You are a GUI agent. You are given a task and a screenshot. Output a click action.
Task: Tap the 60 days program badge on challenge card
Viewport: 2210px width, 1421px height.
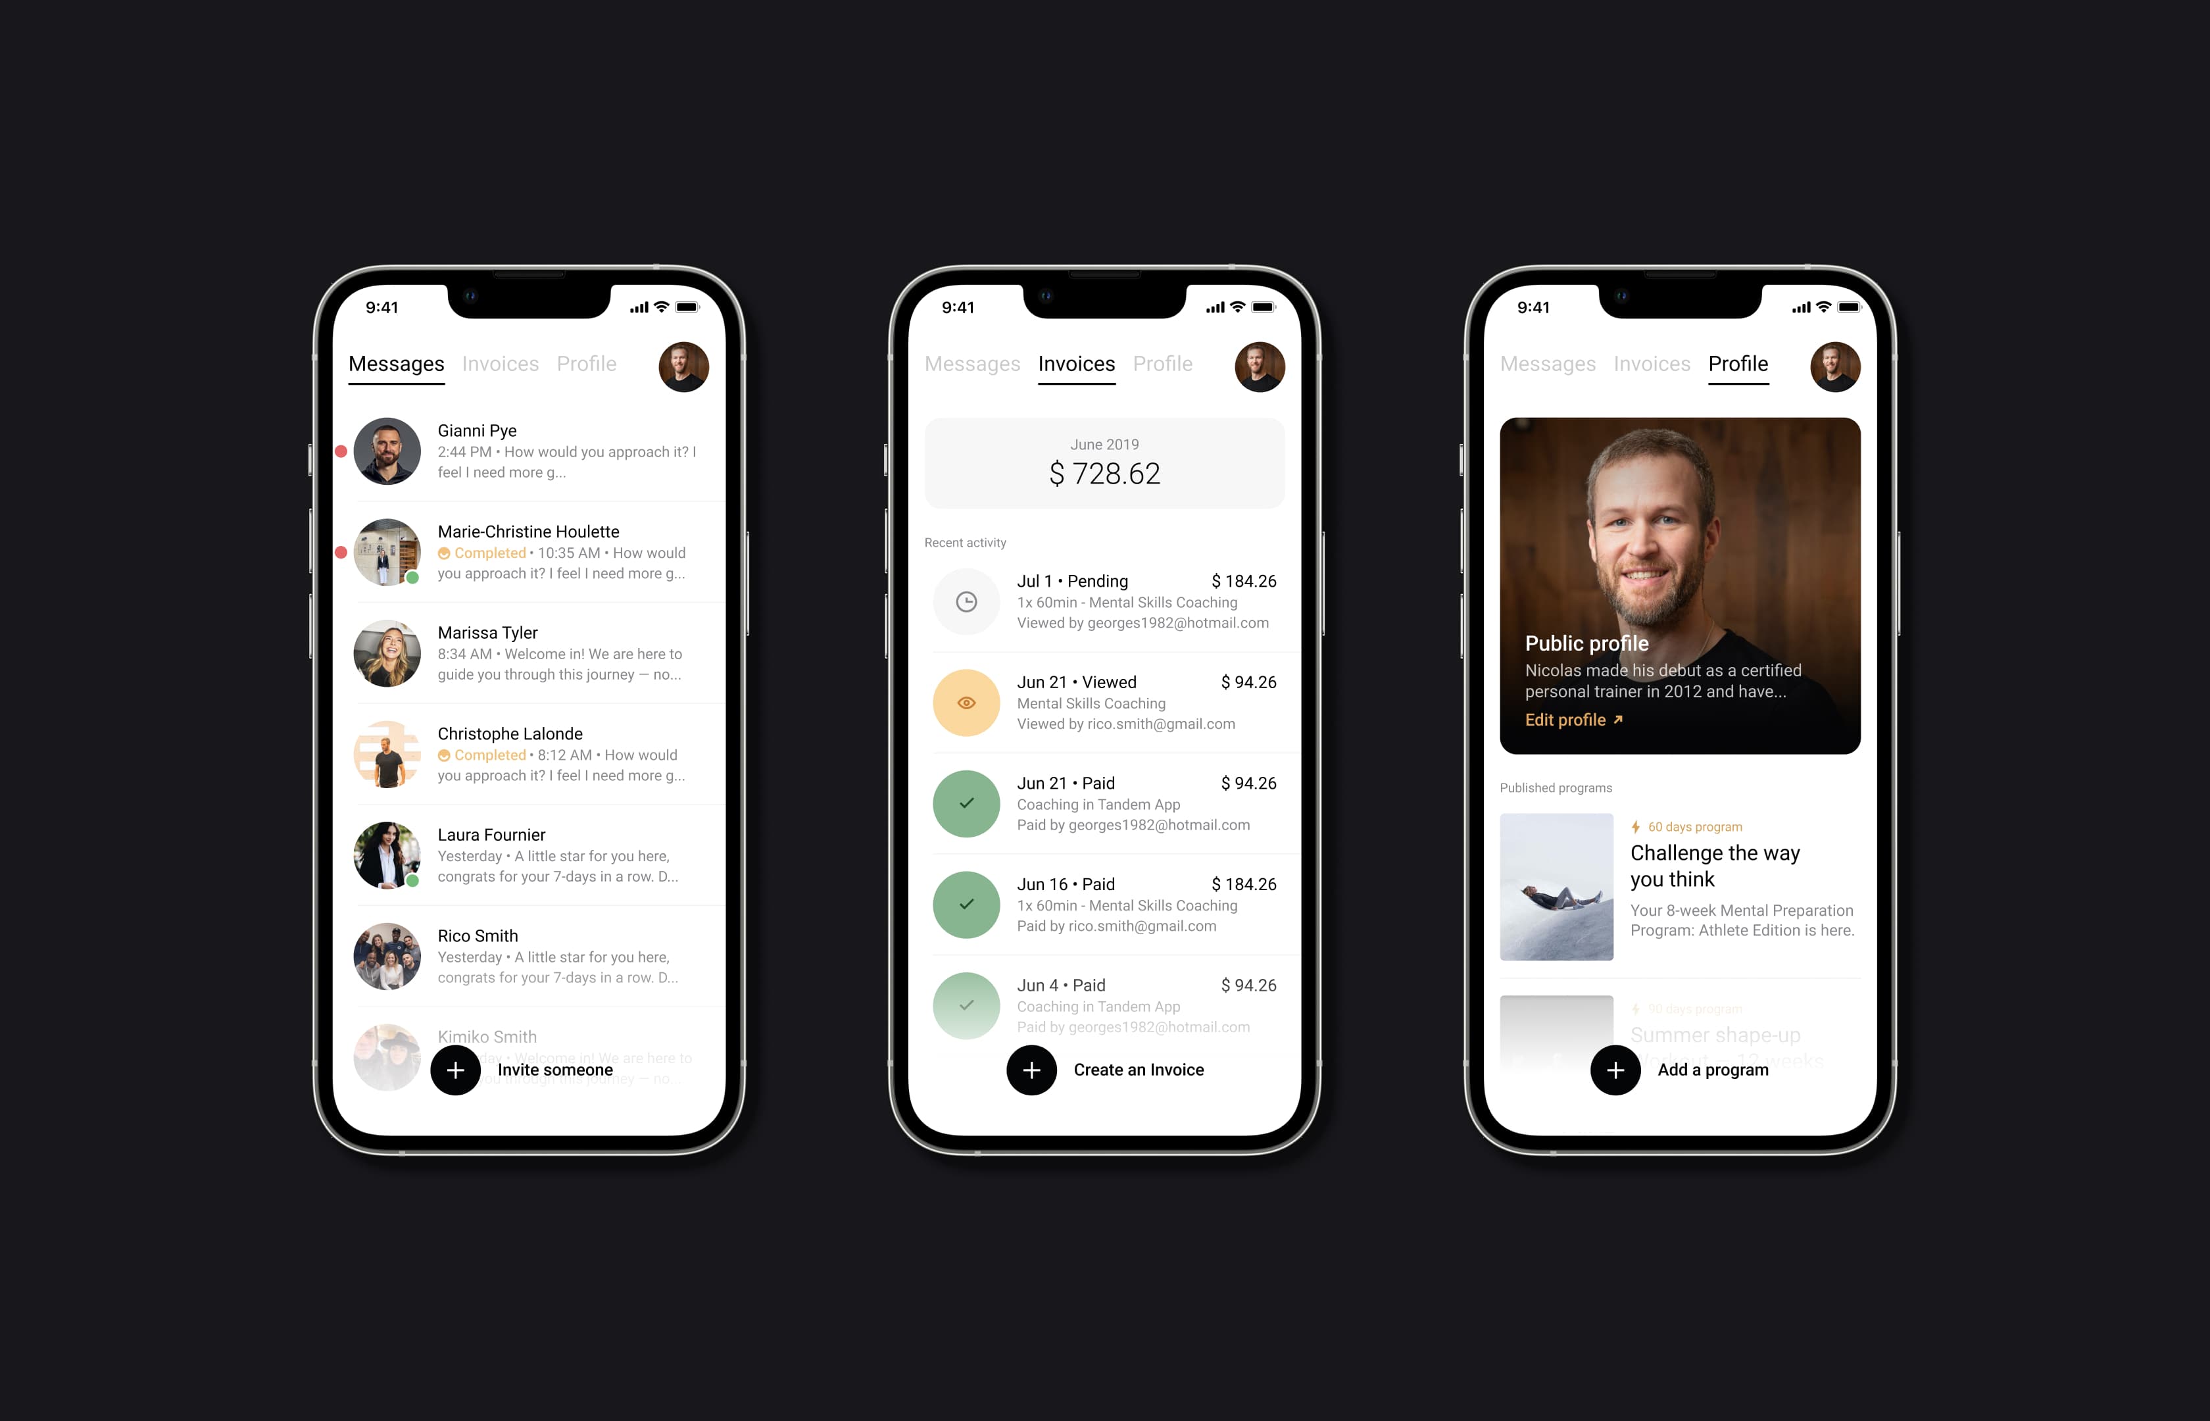pos(1691,826)
